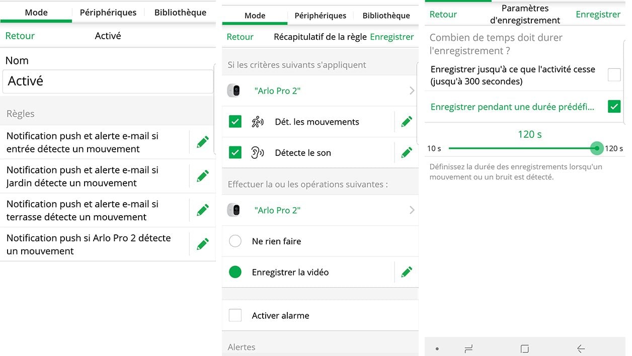This screenshot has width=632, height=356.
Task: Click the green recording duration slider track
Action: [522, 148]
